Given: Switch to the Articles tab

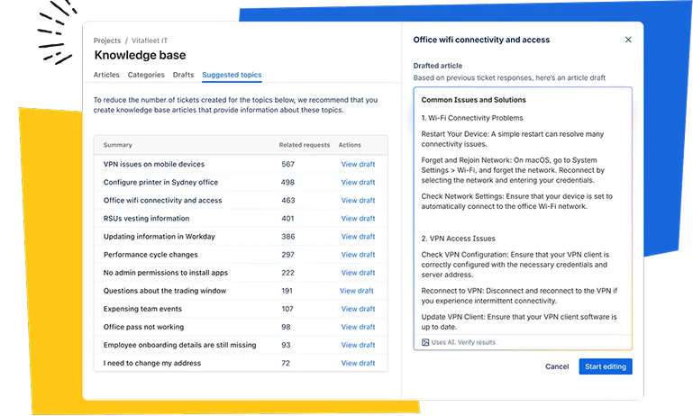Looking at the screenshot, I should tap(106, 75).
